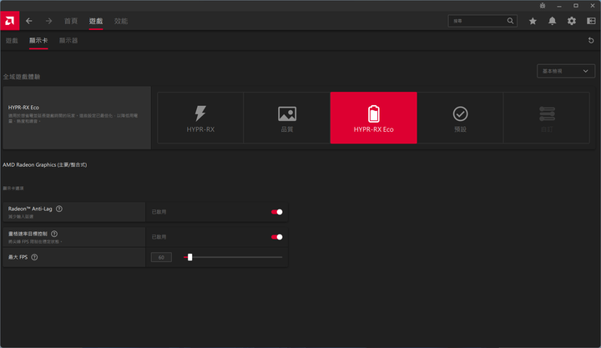Open notifications bell icon
Screen dimensions: 601x348
[552, 21]
